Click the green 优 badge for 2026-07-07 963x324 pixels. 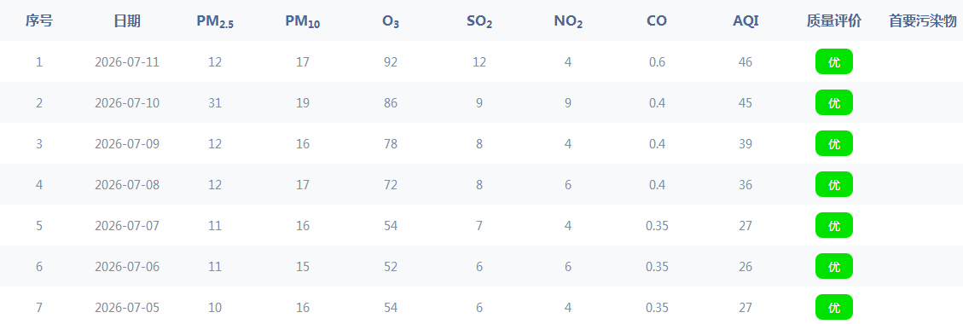pos(834,225)
